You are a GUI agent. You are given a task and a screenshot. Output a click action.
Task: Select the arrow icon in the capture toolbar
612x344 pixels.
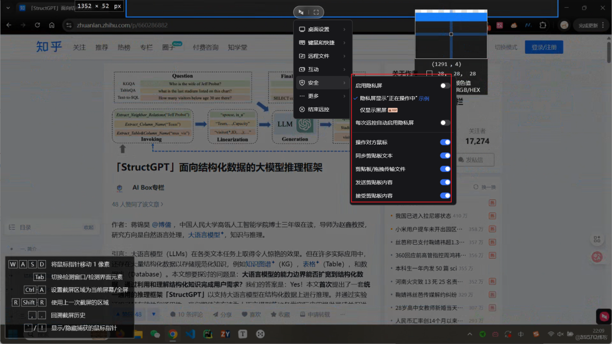(x=301, y=12)
